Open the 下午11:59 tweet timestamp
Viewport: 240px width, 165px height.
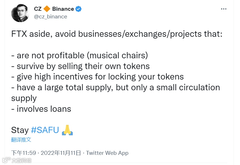[24, 153]
